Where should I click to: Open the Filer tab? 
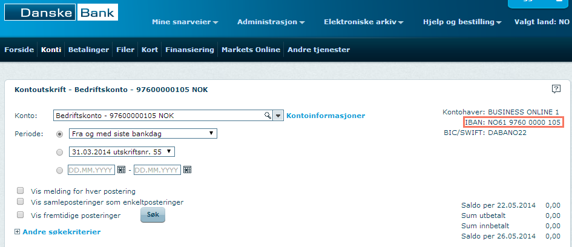pos(125,50)
